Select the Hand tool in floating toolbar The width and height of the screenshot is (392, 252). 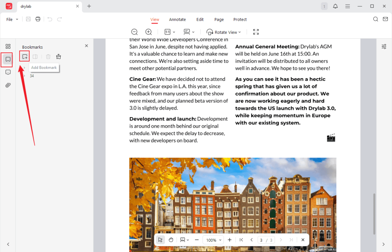(x=171, y=239)
